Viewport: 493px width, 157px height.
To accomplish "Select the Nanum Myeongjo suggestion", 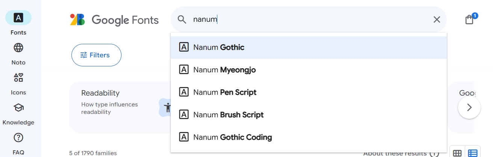I will (x=309, y=70).
